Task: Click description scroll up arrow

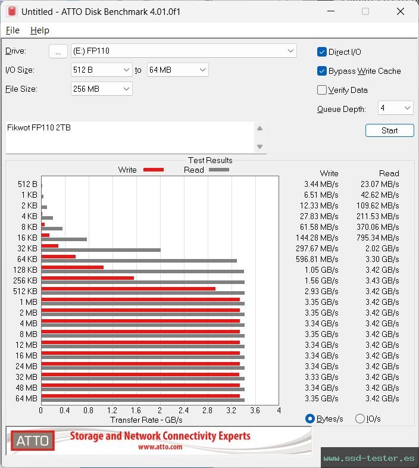Action: click(x=259, y=129)
